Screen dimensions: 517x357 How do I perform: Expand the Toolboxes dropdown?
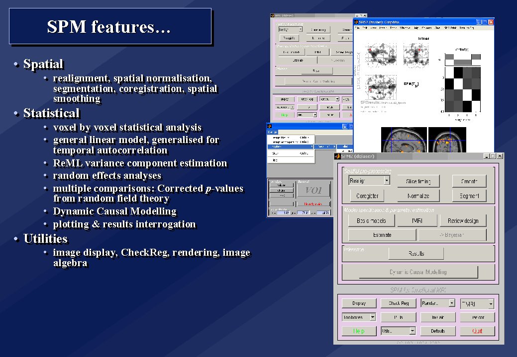359,317
